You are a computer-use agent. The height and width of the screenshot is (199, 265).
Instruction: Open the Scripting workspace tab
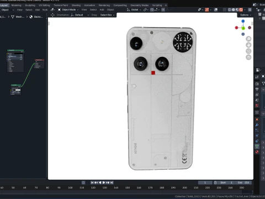157,6
